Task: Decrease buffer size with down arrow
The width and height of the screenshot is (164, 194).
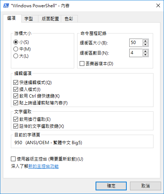Action: pyautogui.click(x=146, y=44)
